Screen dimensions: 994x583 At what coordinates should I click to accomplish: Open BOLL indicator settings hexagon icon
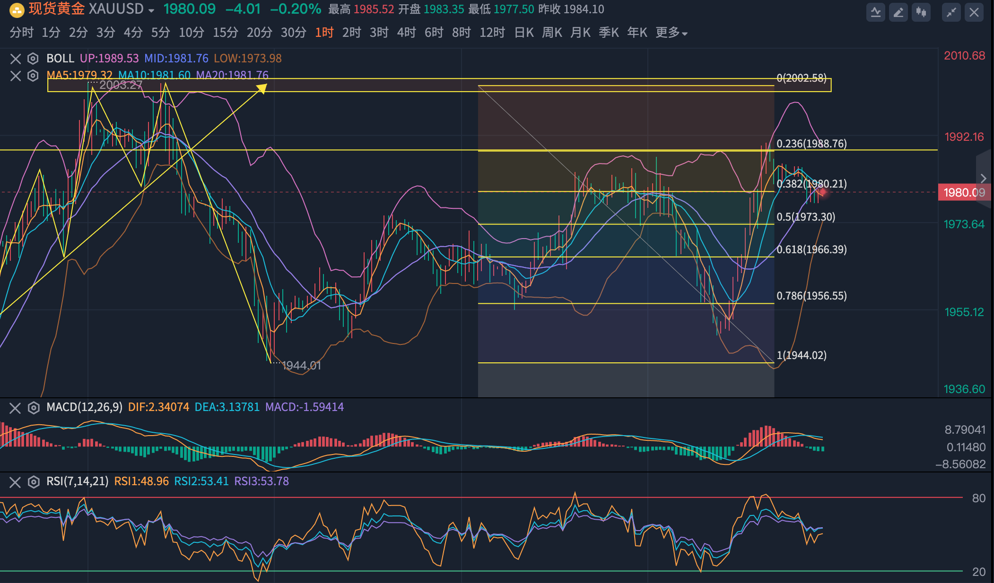click(33, 59)
